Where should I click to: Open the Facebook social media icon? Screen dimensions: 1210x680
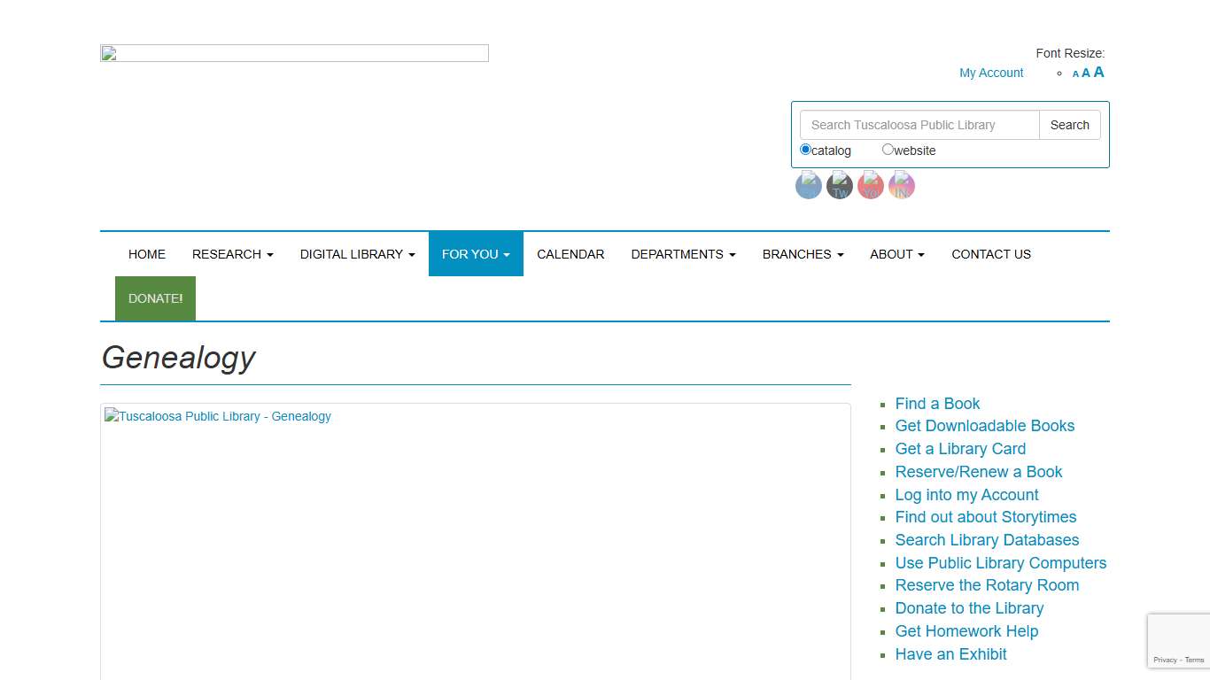[808, 185]
